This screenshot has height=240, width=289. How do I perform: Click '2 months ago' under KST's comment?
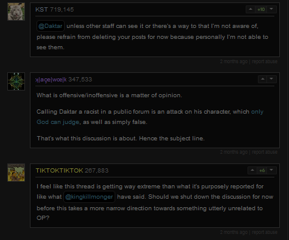234,61
